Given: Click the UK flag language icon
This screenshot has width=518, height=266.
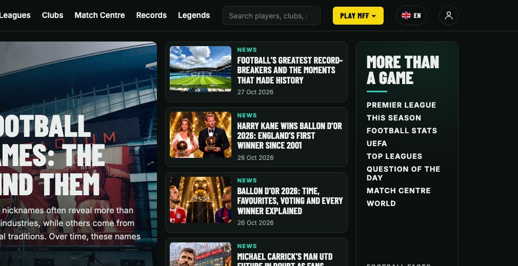Looking at the screenshot, I should point(406,15).
